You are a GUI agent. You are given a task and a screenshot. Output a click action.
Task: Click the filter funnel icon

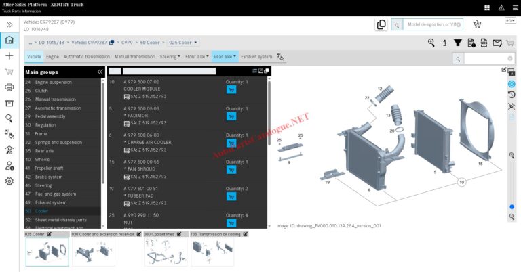click(x=457, y=43)
